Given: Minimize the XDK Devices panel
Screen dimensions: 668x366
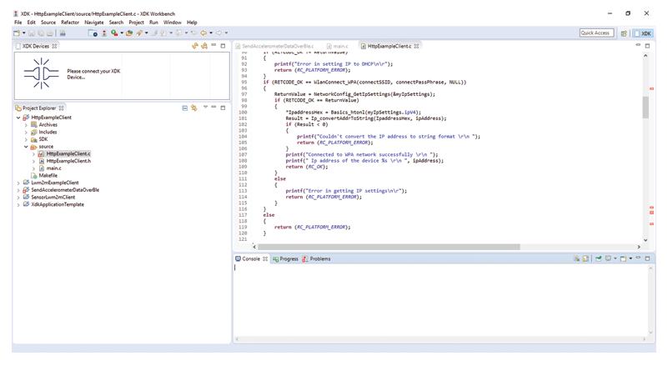Looking at the screenshot, I should point(213,45).
